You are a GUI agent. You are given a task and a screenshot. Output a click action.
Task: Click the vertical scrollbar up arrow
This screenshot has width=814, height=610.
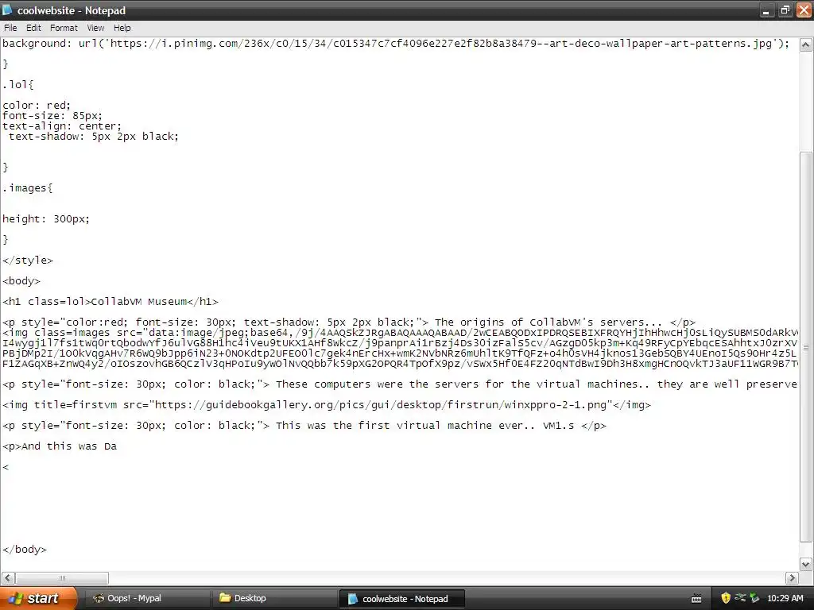[806, 45]
